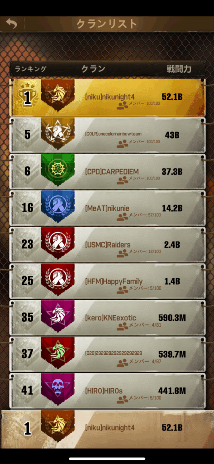
Task: Tap the [HIRO]HIROs clan name
Action: click(x=104, y=391)
